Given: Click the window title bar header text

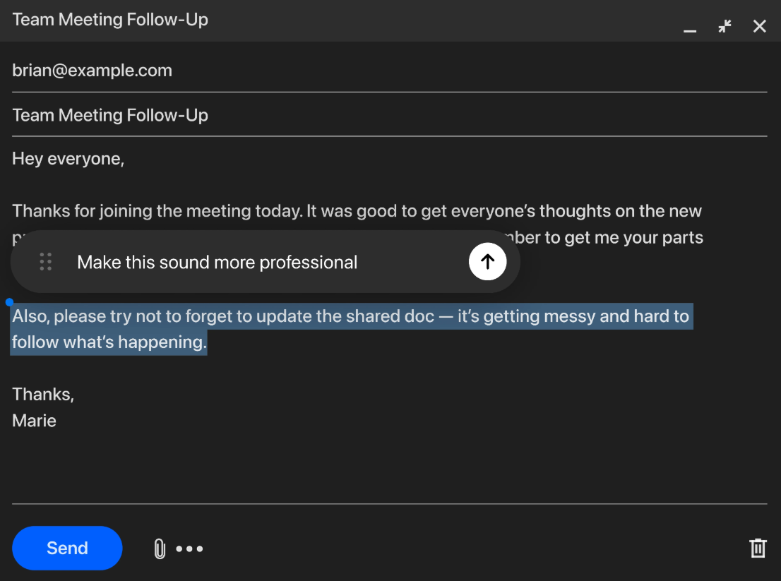Looking at the screenshot, I should click(110, 20).
